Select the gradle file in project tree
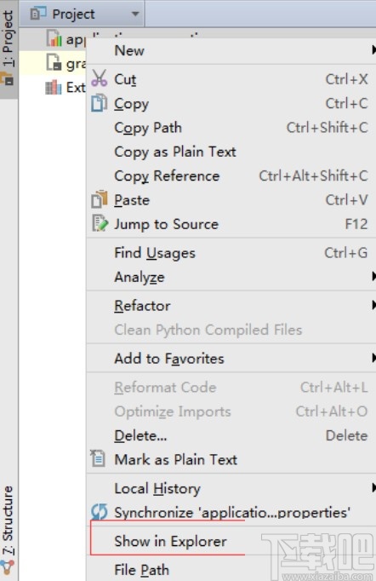This screenshot has width=376, height=581. [66, 64]
